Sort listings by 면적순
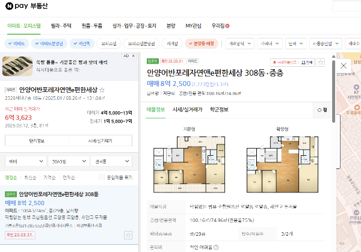Viewport: 361px width, 252px height. click(69, 177)
